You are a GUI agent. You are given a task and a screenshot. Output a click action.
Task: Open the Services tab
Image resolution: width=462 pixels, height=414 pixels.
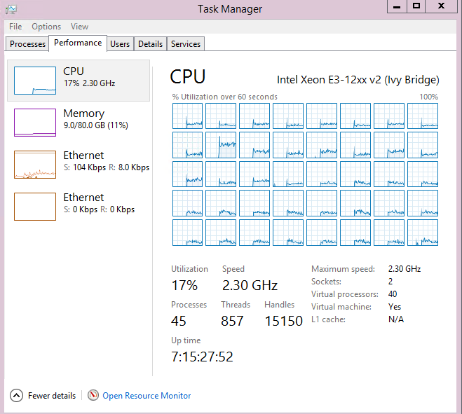pos(186,44)
